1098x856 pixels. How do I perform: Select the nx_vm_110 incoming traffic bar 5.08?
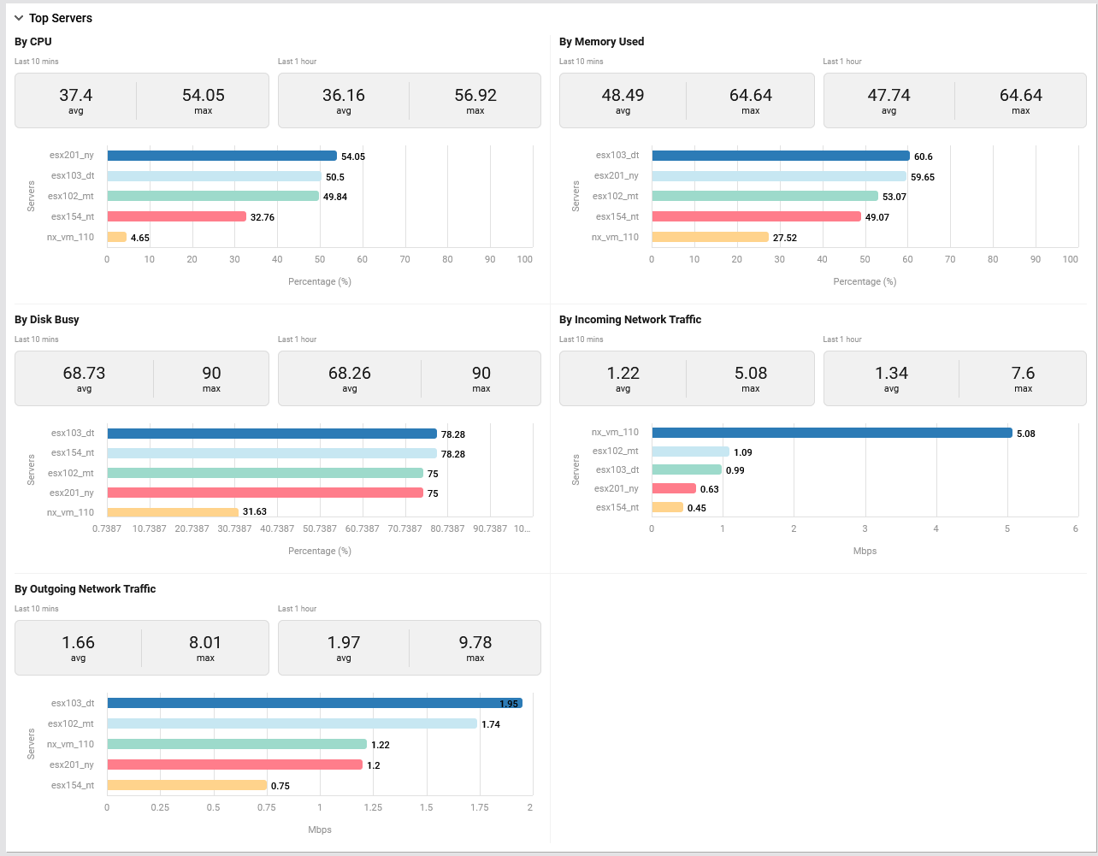[x=831, y=433]
